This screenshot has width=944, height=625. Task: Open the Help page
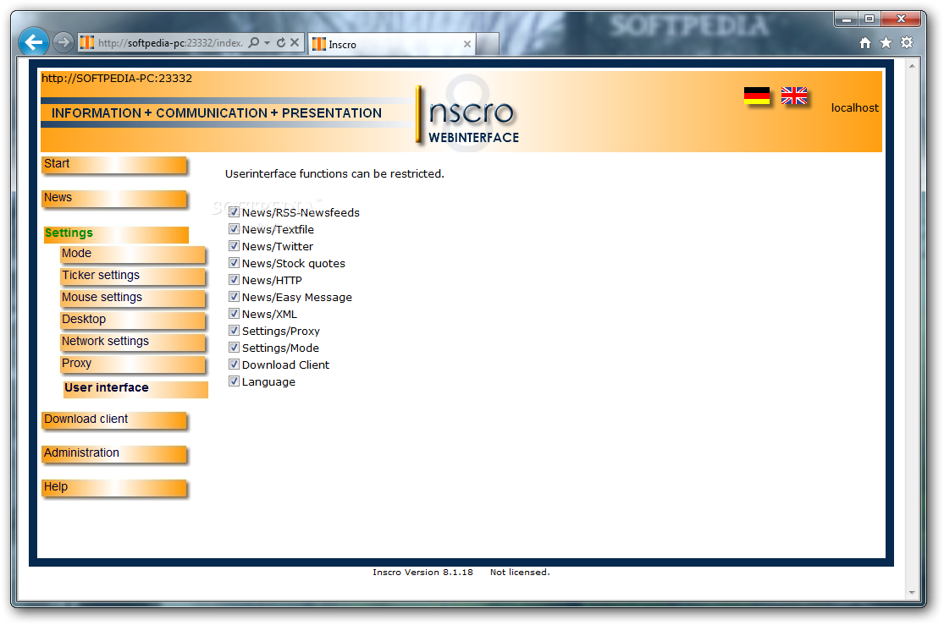click(x=114, y=488)
